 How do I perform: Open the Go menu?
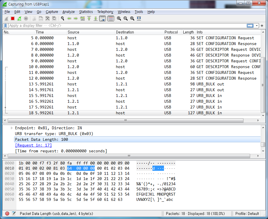click(x=39, y=12)
